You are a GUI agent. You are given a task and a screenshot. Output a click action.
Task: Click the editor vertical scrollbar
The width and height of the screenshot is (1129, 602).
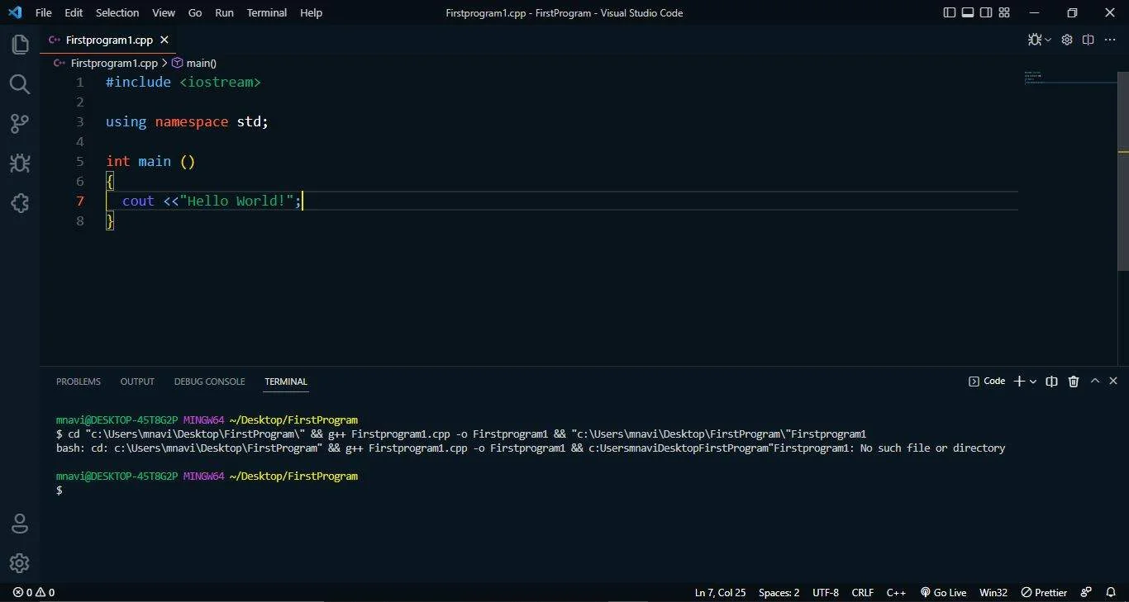1123,171
